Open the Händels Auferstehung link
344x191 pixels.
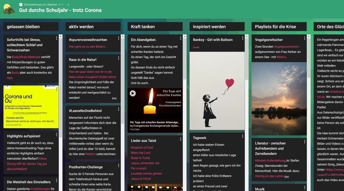point(270,160)
